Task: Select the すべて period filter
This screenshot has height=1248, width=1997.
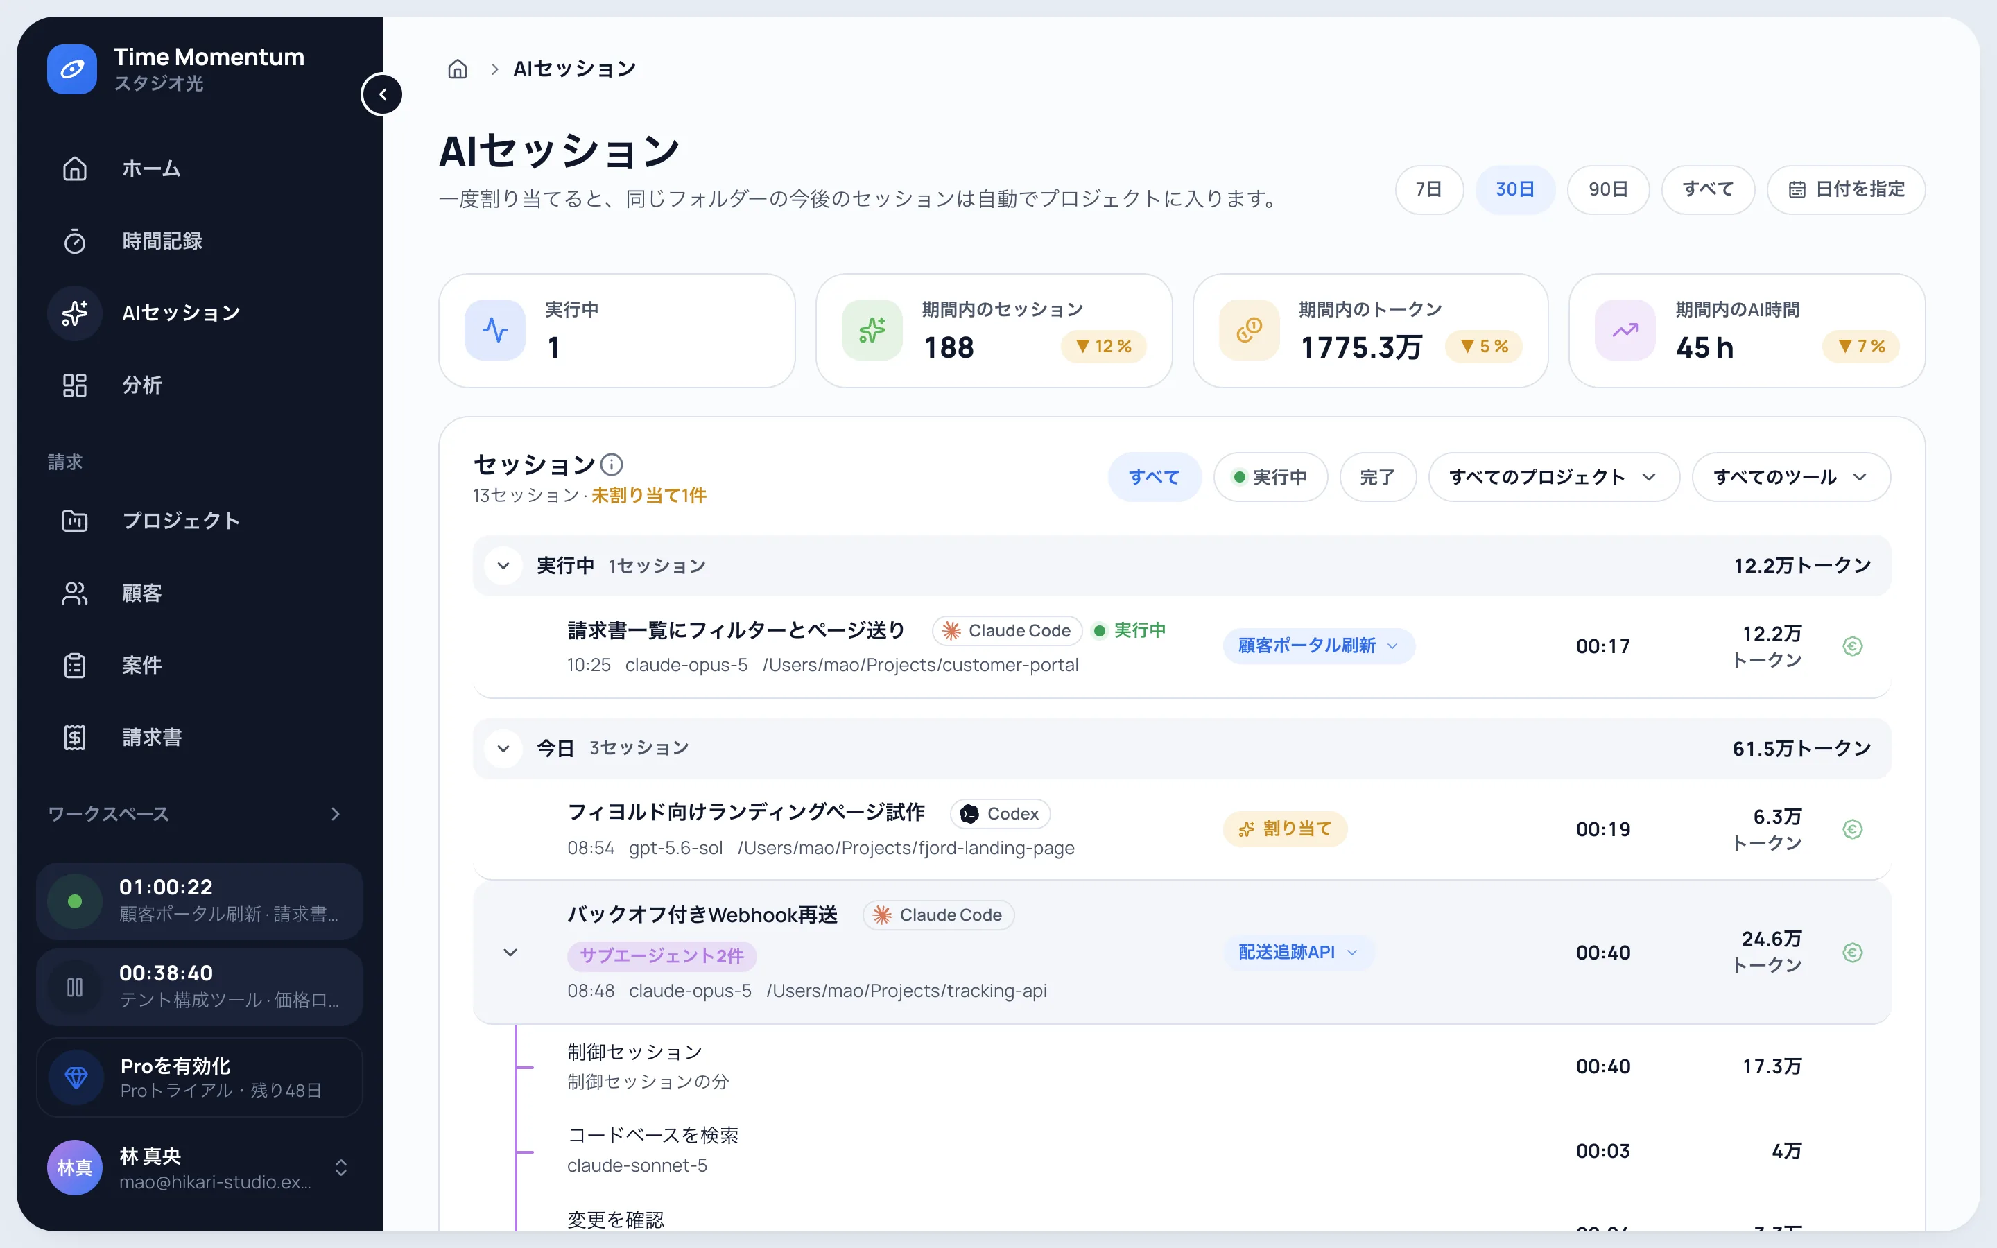Action: tap(1707, 189)
